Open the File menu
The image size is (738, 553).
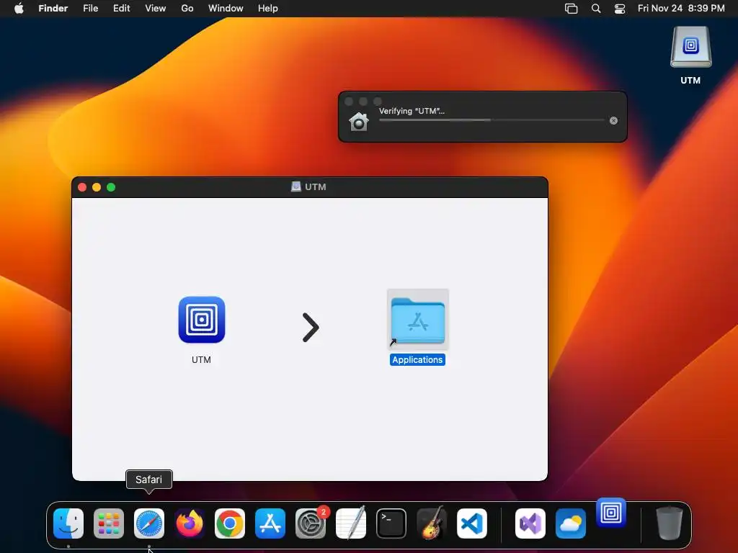click(90, 8)
